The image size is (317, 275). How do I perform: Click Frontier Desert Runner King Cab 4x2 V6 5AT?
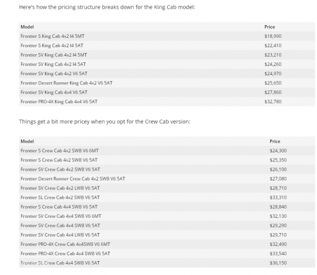pyautogui.click(x=66, y=83)
